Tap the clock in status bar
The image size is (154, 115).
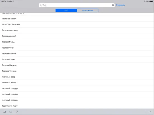(x=3, y=1)
